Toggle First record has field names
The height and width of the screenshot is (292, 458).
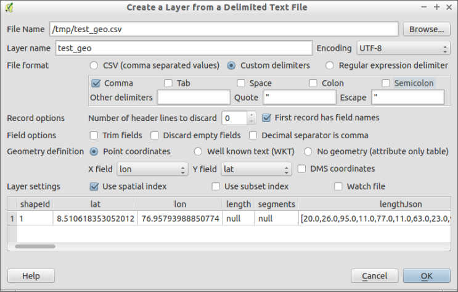point(266,118)
